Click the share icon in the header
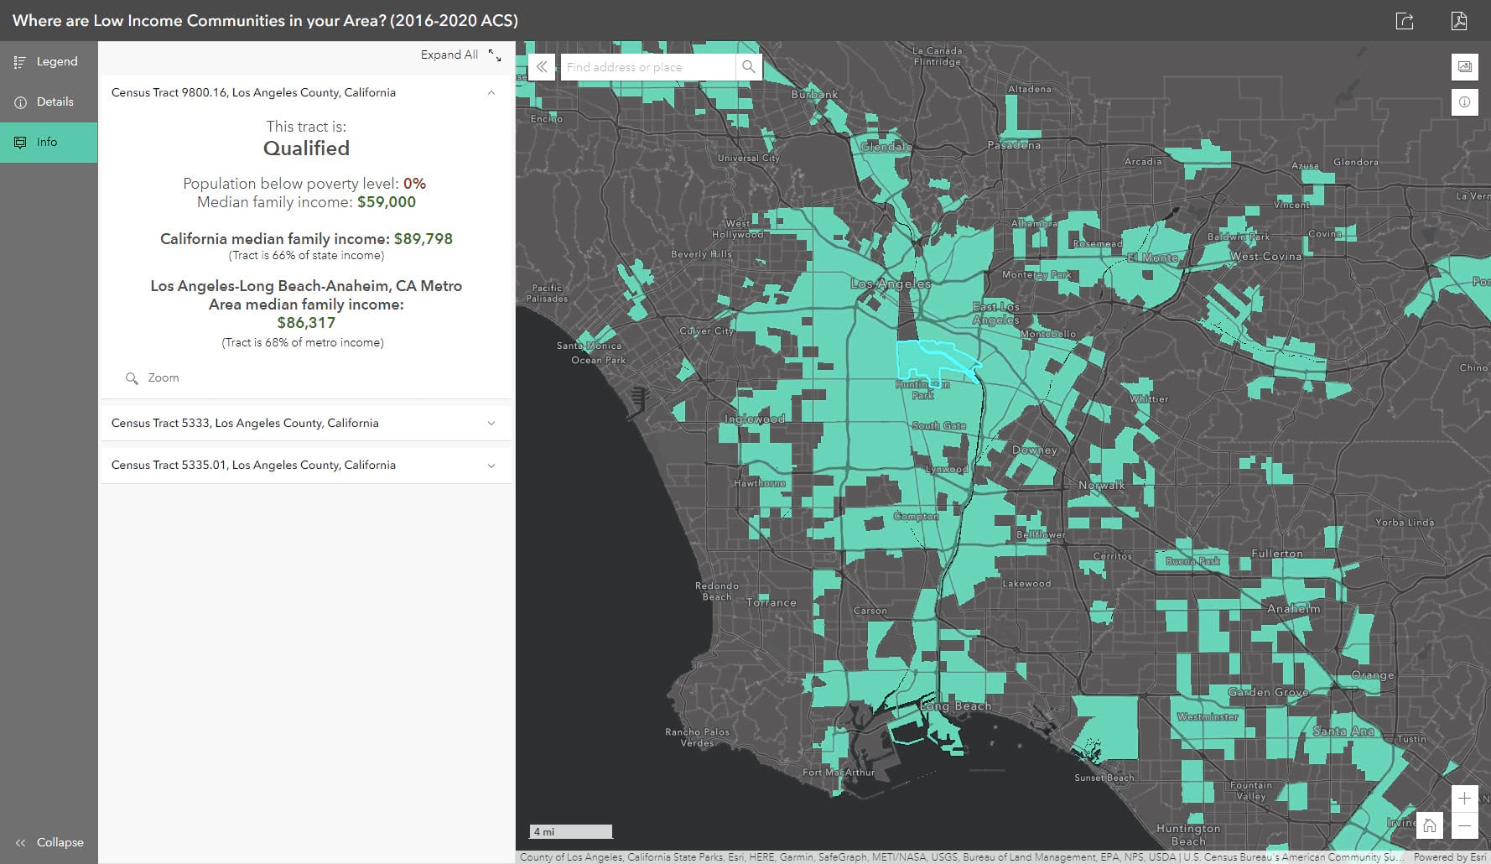Image resolution: width=1491 pixels, height=864 pixels. 1405,21
